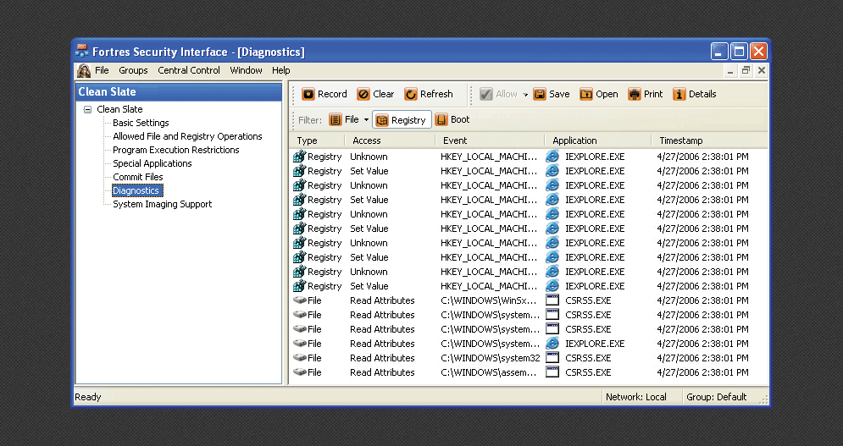Sort the list by Timestamp column header
Image resolution: width=843 pixels, height=446 pixels.
click(680, 140)
